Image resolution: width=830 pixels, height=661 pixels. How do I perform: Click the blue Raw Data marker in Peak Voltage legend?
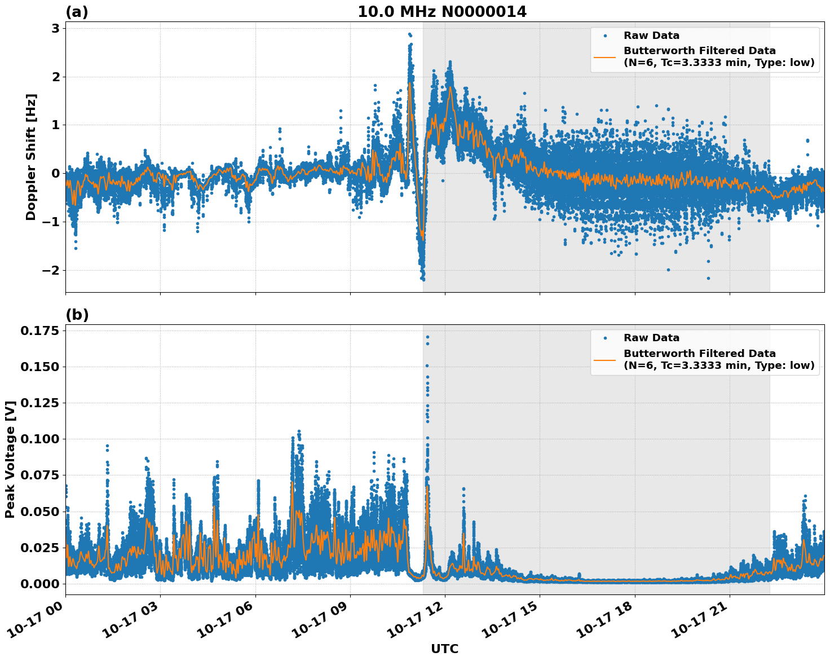tap(605, 338)
